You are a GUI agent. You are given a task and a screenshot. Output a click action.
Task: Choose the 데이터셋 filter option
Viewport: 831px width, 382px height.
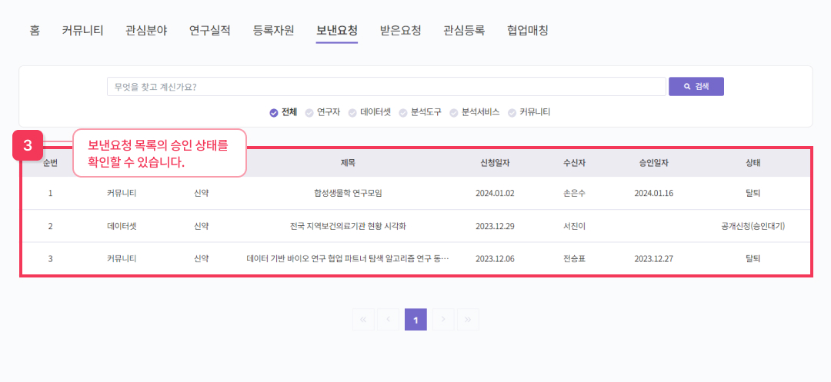point(369,112)
